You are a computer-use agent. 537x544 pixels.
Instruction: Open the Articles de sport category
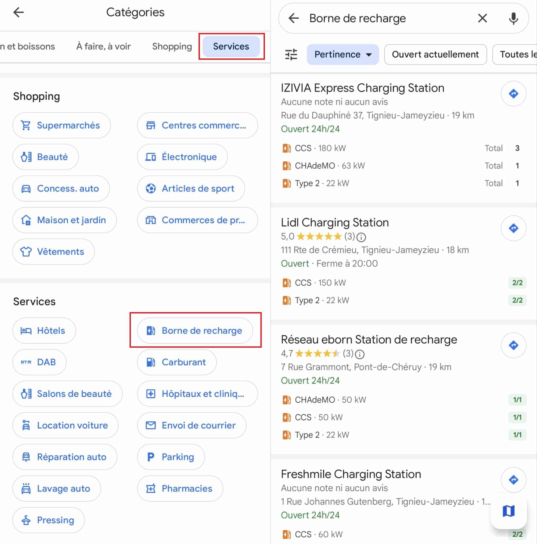tap(191, 188)
